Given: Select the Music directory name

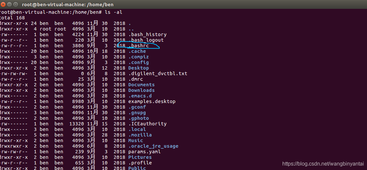Looking at the screenshot, I should [x=136, y=141].
